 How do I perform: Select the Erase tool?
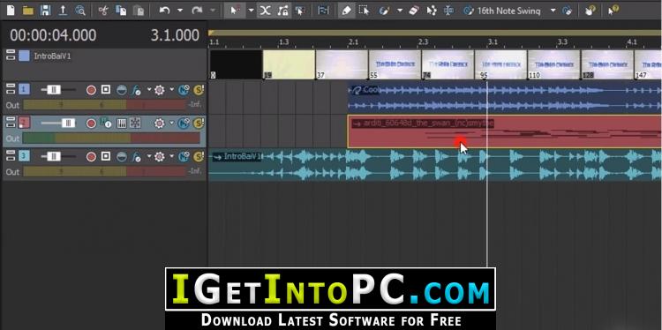tap(414, 11)
